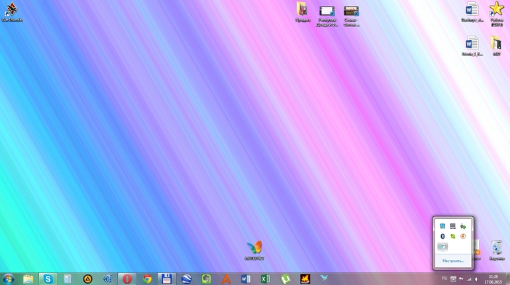Viewport: 510px width, 285px height.
Task: Click the "Настроить..." link in tray popup
Action: [453, 261]
